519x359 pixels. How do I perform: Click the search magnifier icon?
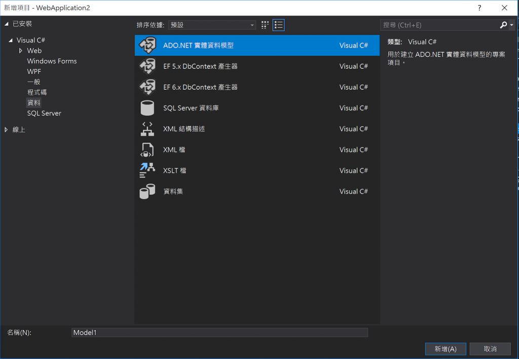pos(503,25)
